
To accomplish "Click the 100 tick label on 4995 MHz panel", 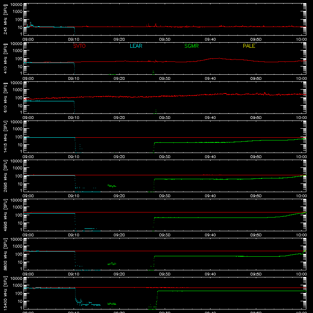I will (18, 215).
